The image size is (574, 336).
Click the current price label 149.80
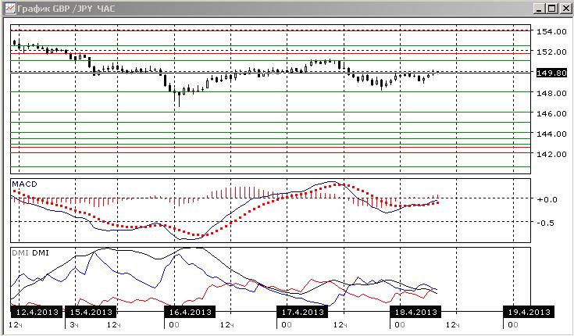[551, 73]
